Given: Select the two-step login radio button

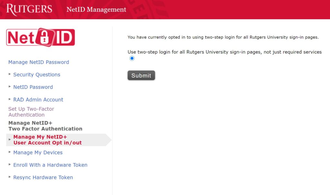Looking at the screenshot, I should coord(132,58).
